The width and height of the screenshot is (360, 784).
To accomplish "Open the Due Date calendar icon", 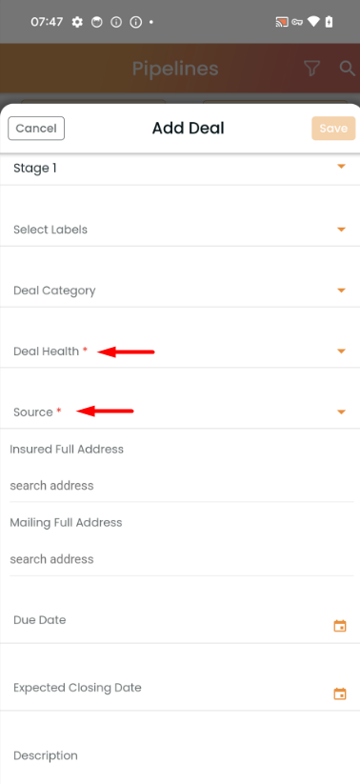I will 340,626.
